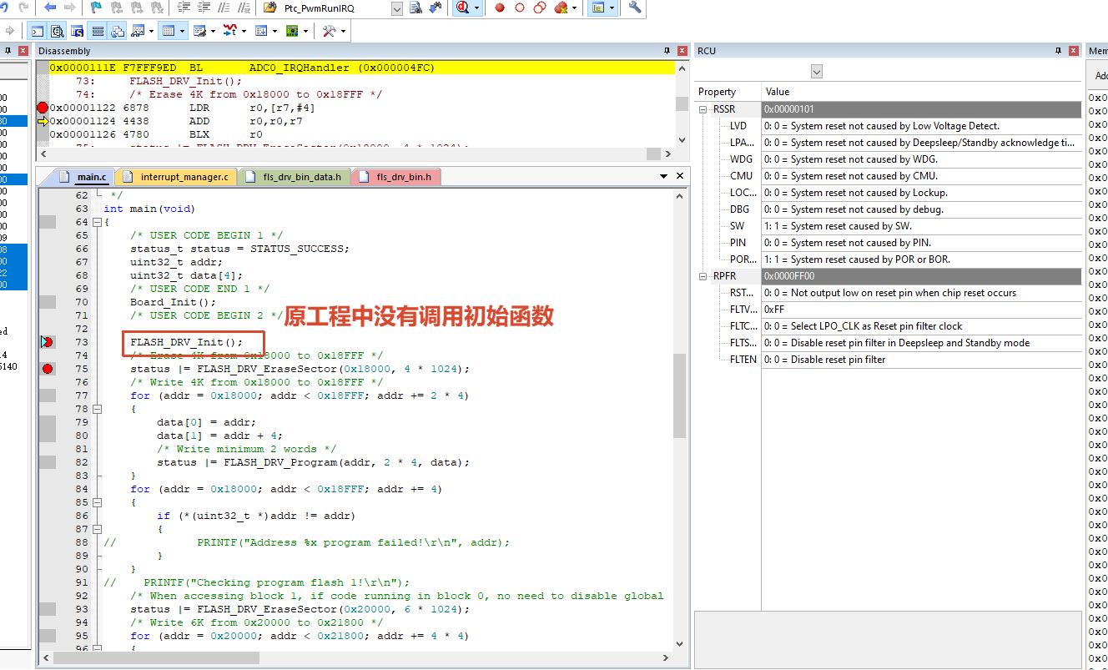1108x670 pixels.
Task: Open the Serial windows button
Action: coord(199,31)
